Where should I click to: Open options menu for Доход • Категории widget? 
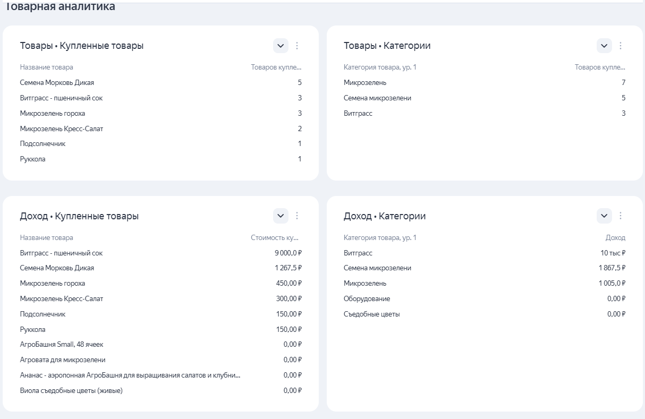[621, 216]
